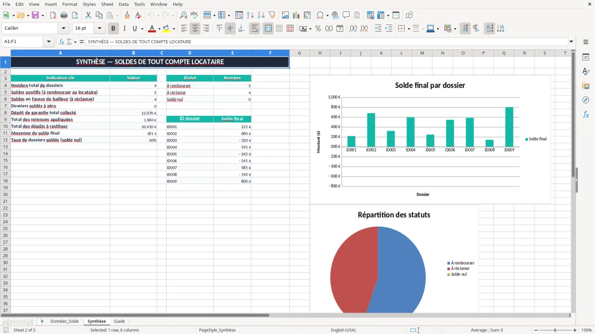Image resolution: width=595 pixels, height=334 pixels.
Task: Insert a chart
Action: coord(297,15)
